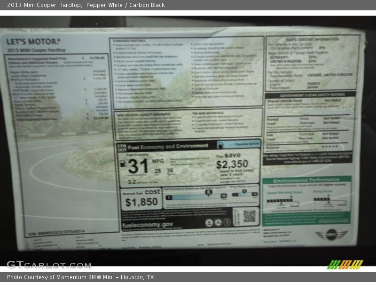Click the striped color logo at bottom right
The image size is (376, 282).
(x=345, y=264)
